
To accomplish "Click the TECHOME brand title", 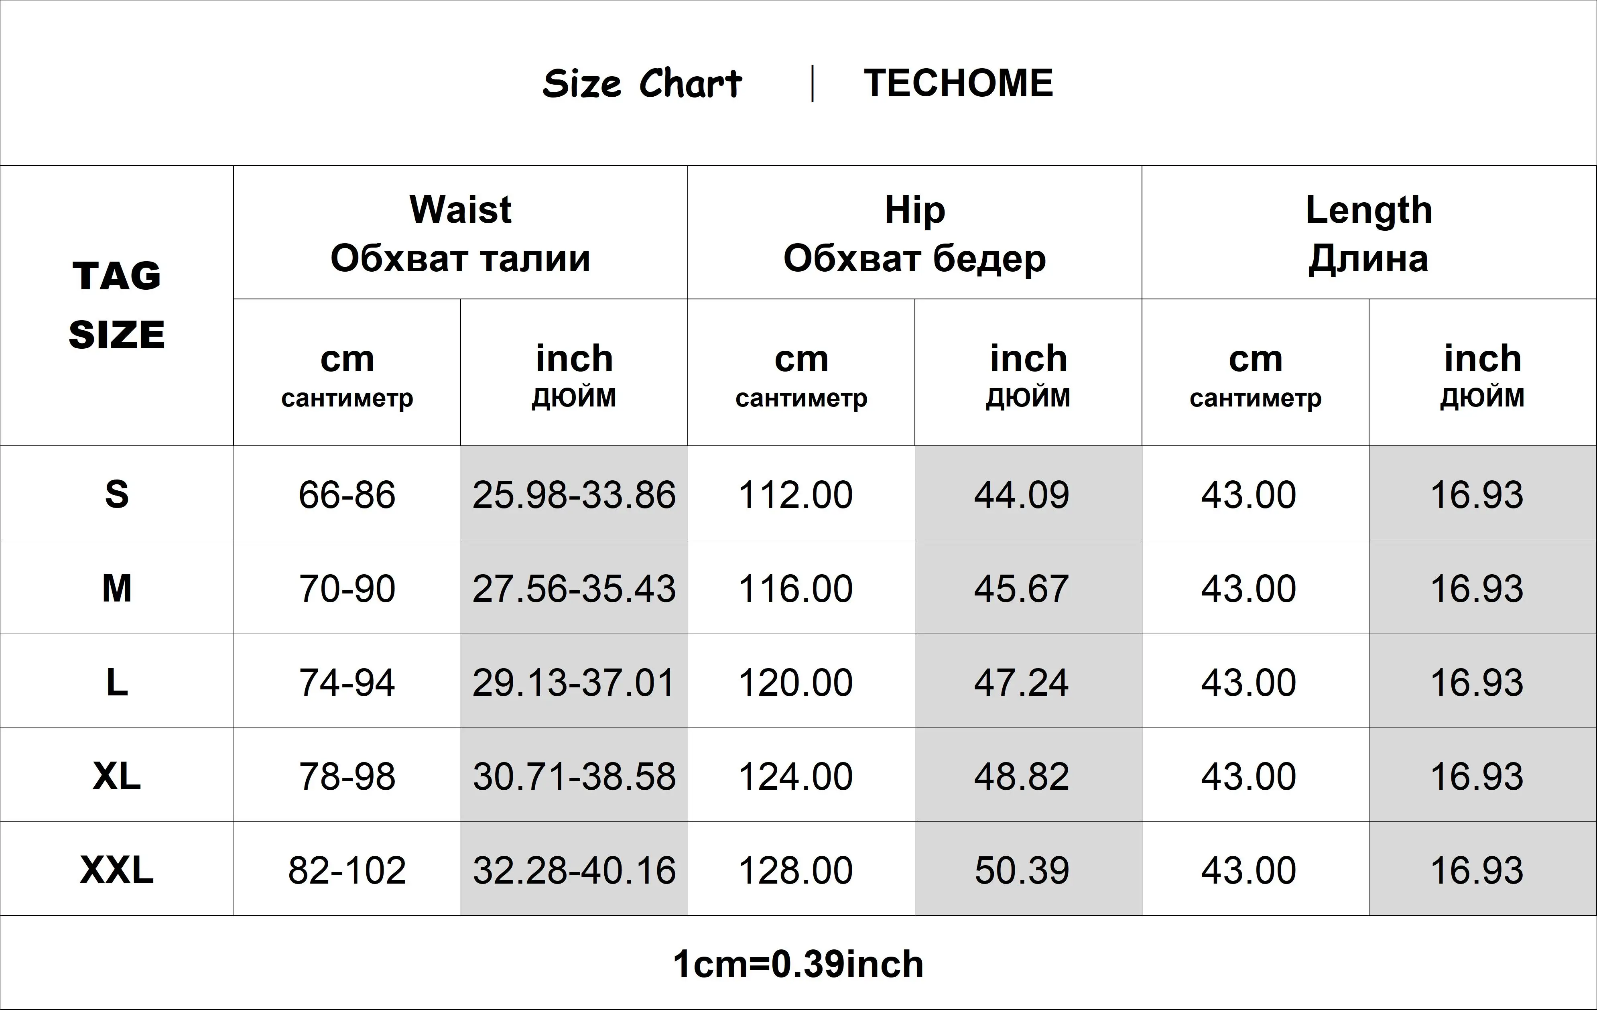I will click(958, 83).
